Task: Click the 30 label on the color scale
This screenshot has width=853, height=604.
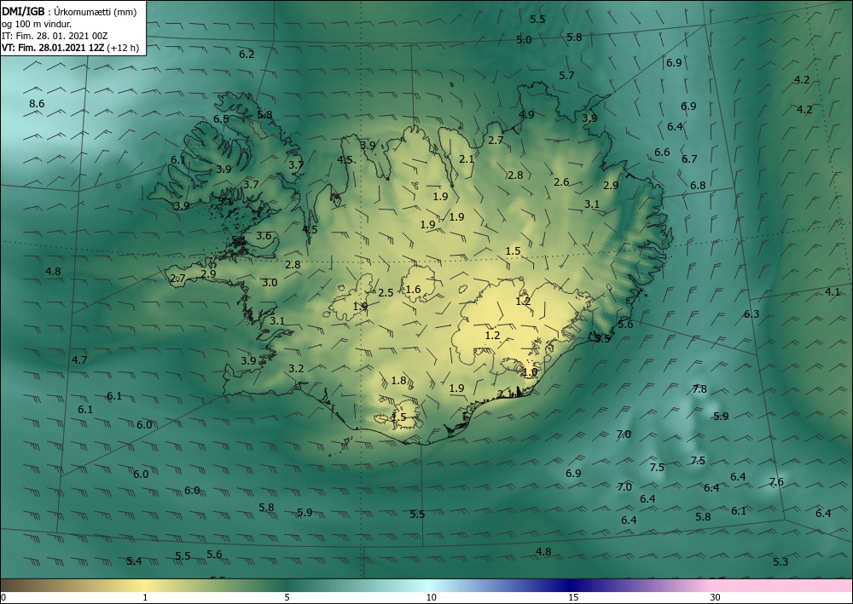Action: click(716, 598)
